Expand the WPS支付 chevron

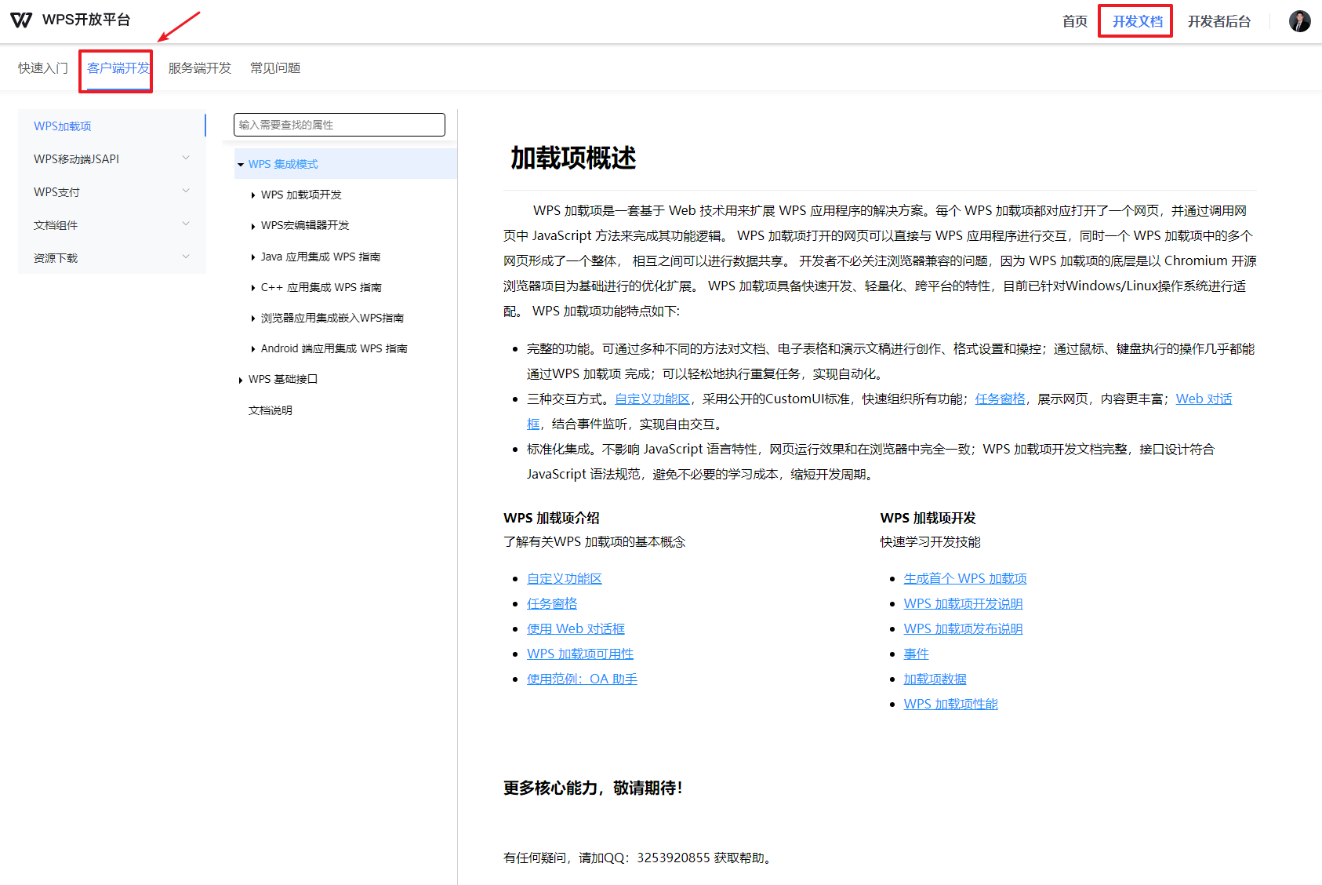(x=186, y=191)
